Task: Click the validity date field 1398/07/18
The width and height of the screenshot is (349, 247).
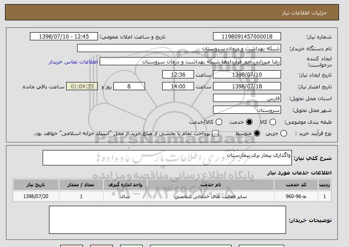Action: [247, 86]
